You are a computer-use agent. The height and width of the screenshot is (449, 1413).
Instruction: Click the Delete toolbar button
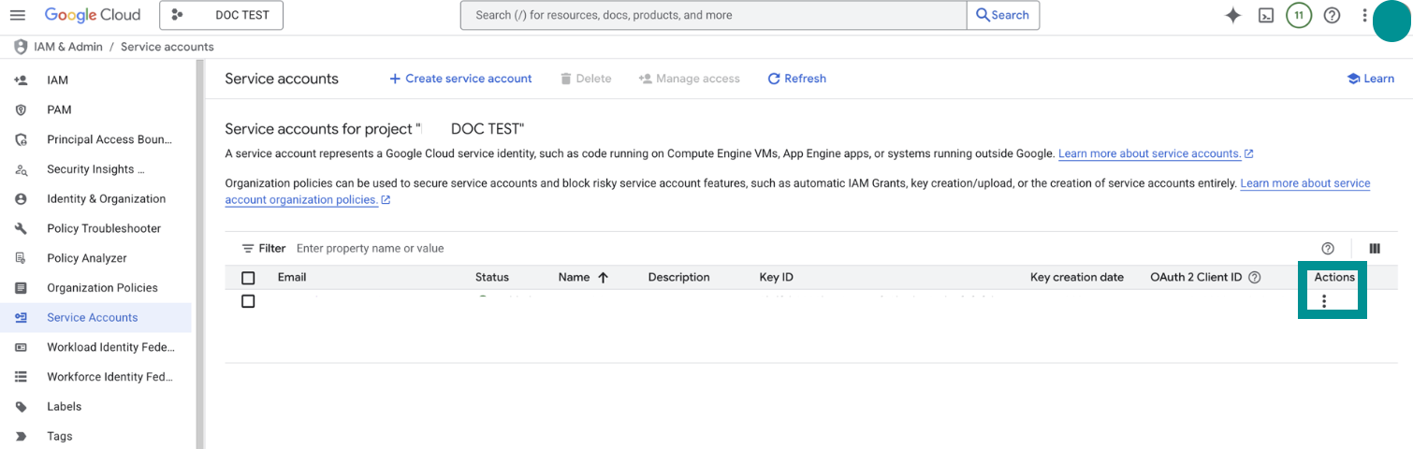[x=586, y=79]
